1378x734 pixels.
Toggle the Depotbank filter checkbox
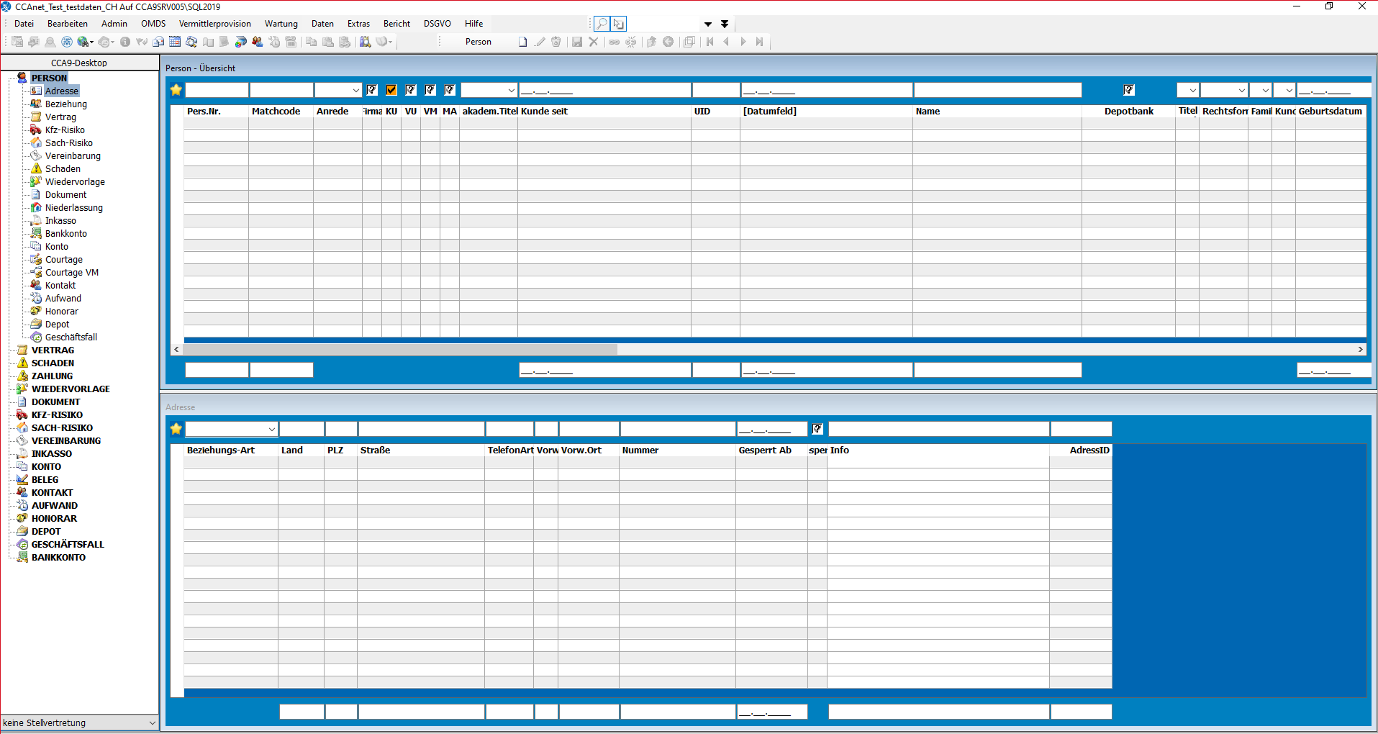1129,90
